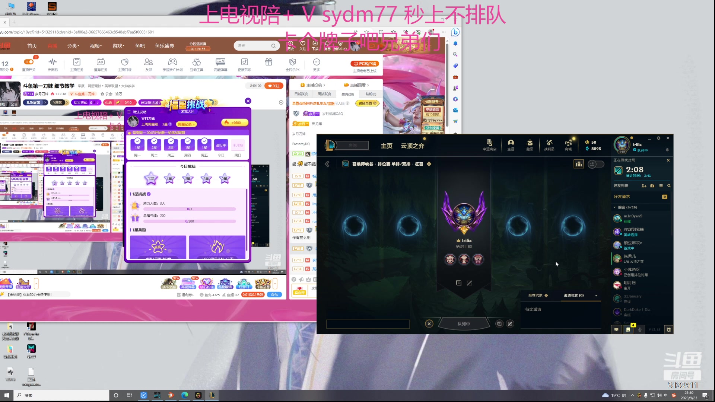Viewport: 715px width, 402px height.
Task: Click the League lobby chat input field
Action: 368,324
